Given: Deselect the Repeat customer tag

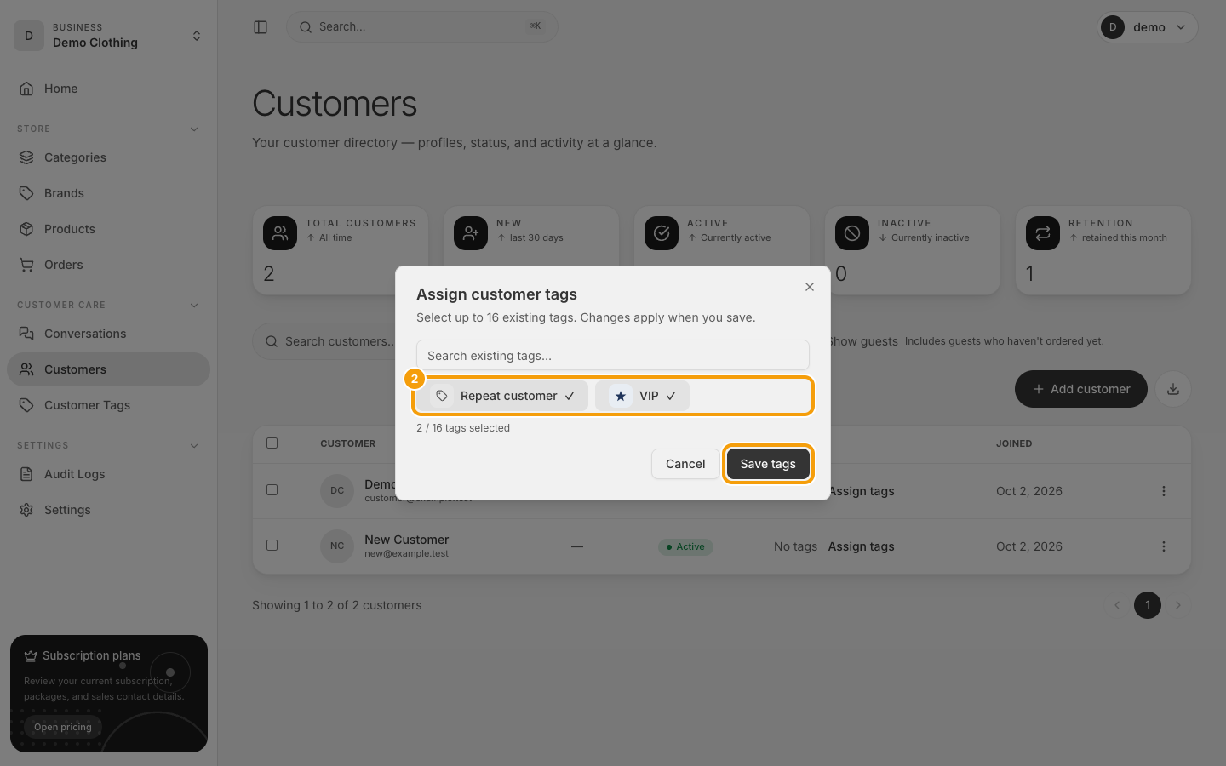Looking at the screenshot, I should pos(505,396).
